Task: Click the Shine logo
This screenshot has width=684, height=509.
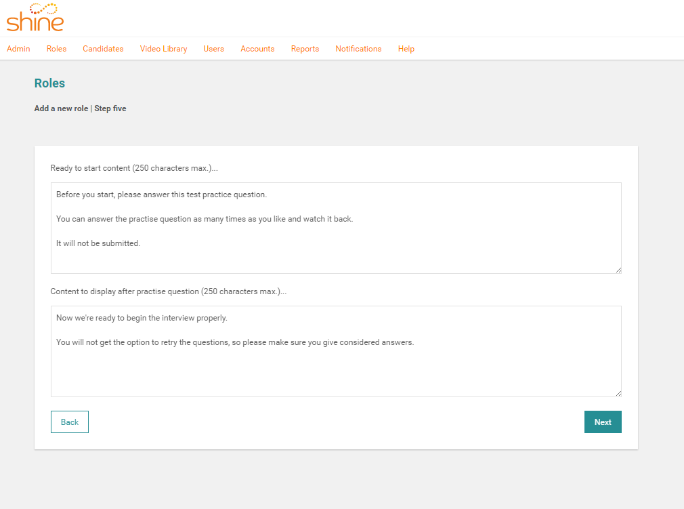Action: (x=35, y=18)
